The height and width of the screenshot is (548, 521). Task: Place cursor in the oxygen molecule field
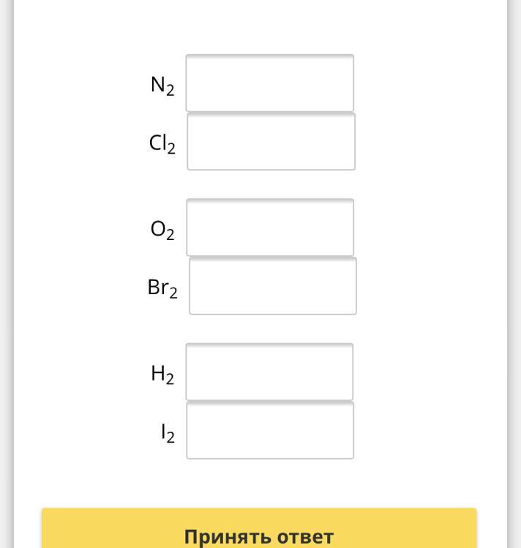click(270, 228)
